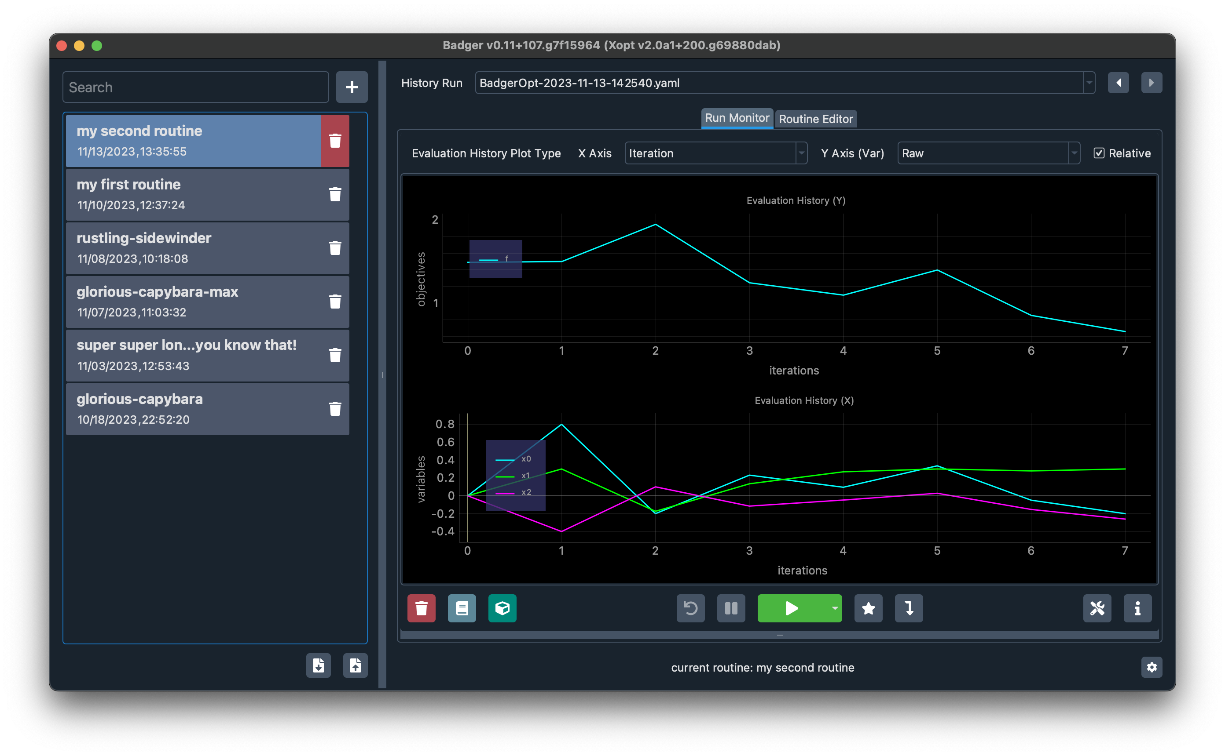1225x756 pixels.
Task: Delete 'my first routine' with trash icon
Action: [x=335, y=195]
